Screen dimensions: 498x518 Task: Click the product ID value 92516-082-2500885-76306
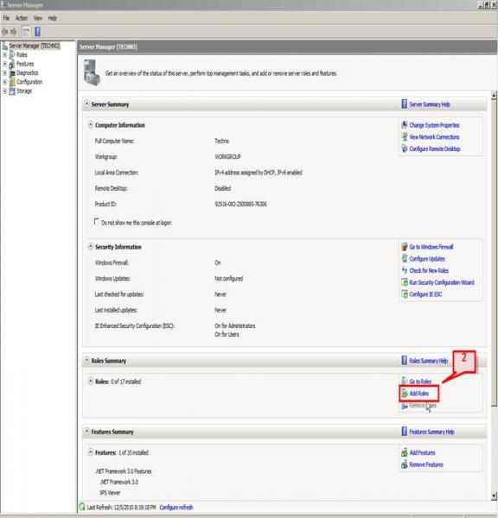pyautogui.click(x=240, y=204)
